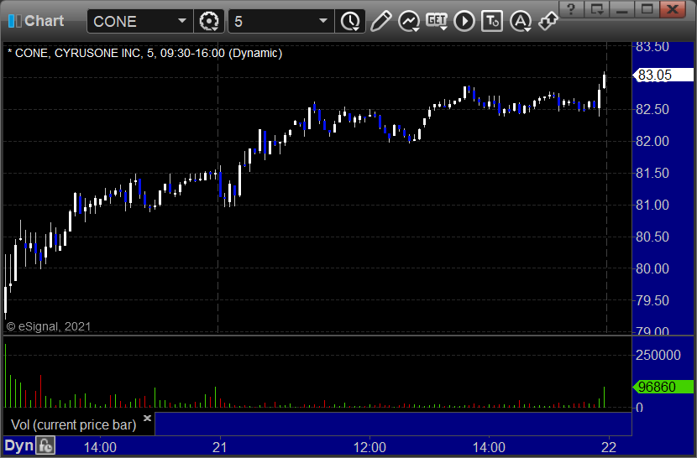Click the window linking arrows icon
697x458 pixels.
click(x=548, y=20)
